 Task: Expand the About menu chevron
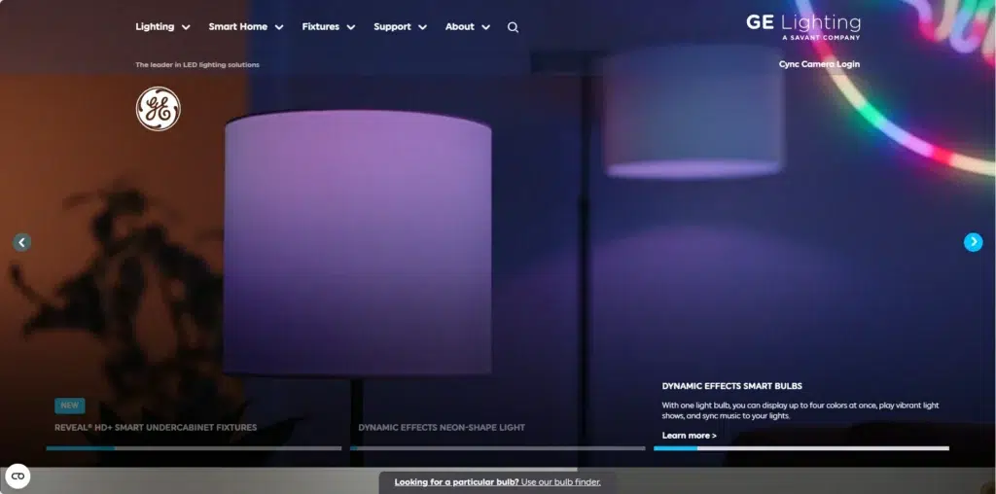486,27
